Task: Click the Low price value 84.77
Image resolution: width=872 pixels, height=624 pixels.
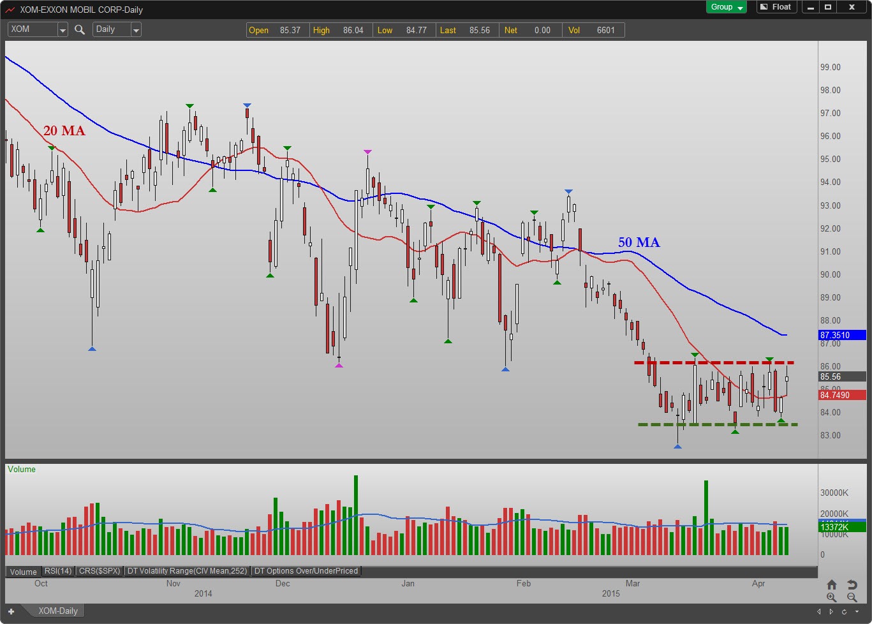Action: (x=417, y=30)
